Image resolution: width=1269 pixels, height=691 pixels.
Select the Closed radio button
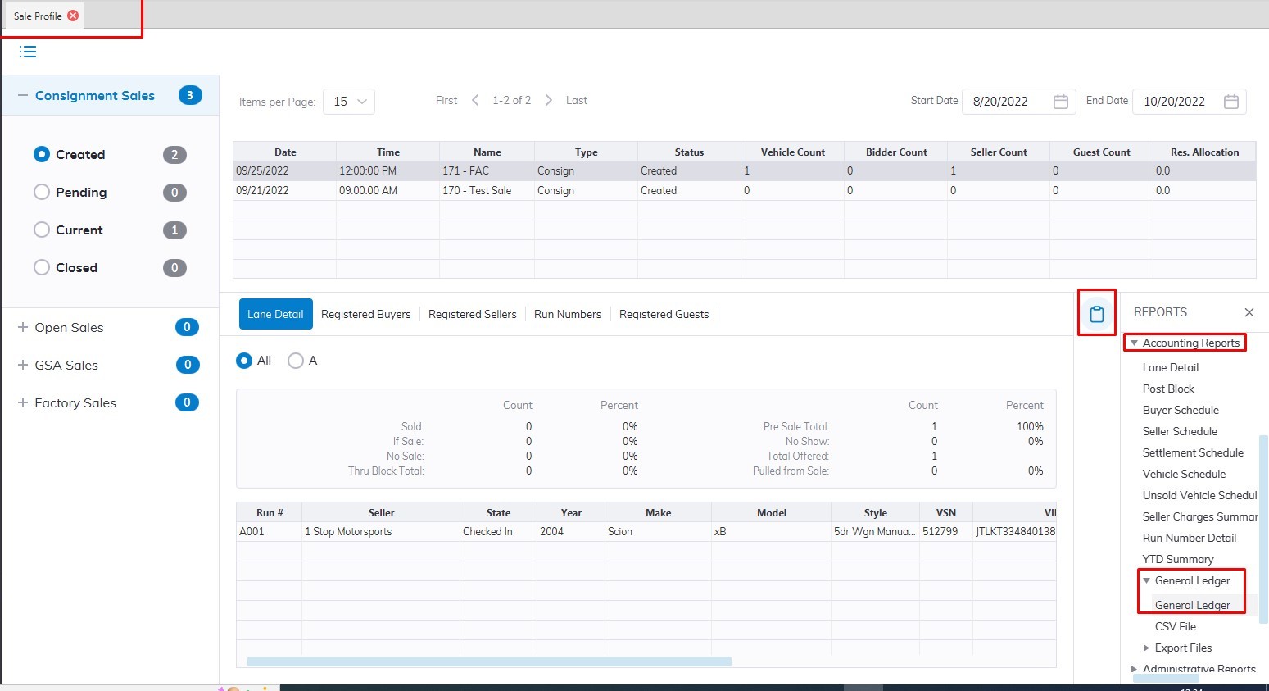click(42, 267)
